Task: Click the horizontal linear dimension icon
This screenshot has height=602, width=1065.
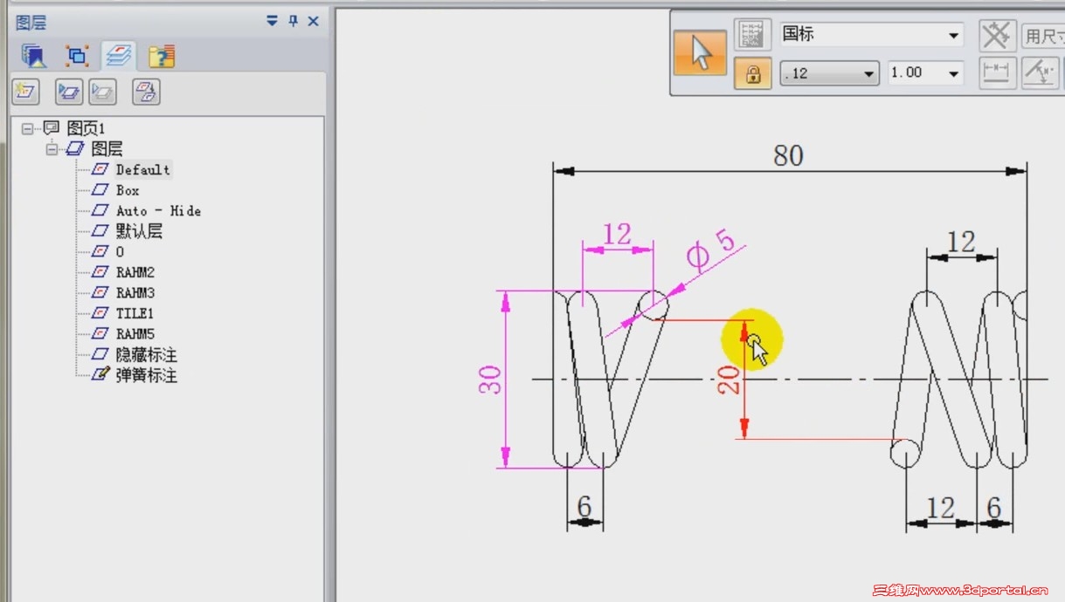Action: [x=996, y=73]
